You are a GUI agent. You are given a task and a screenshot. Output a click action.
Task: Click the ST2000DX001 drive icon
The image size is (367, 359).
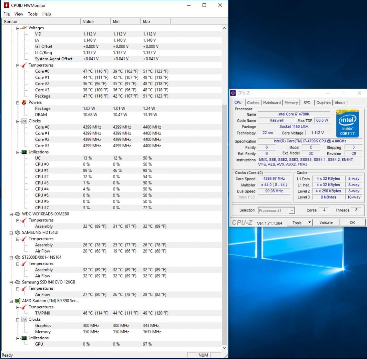point(18,257)
